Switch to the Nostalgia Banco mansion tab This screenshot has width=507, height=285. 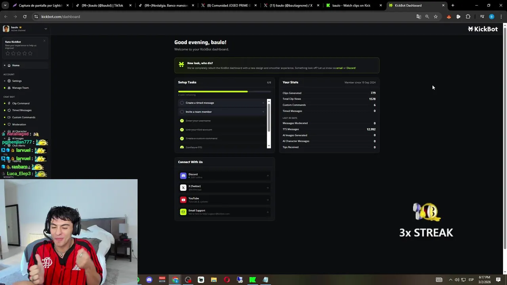[166, 6]
